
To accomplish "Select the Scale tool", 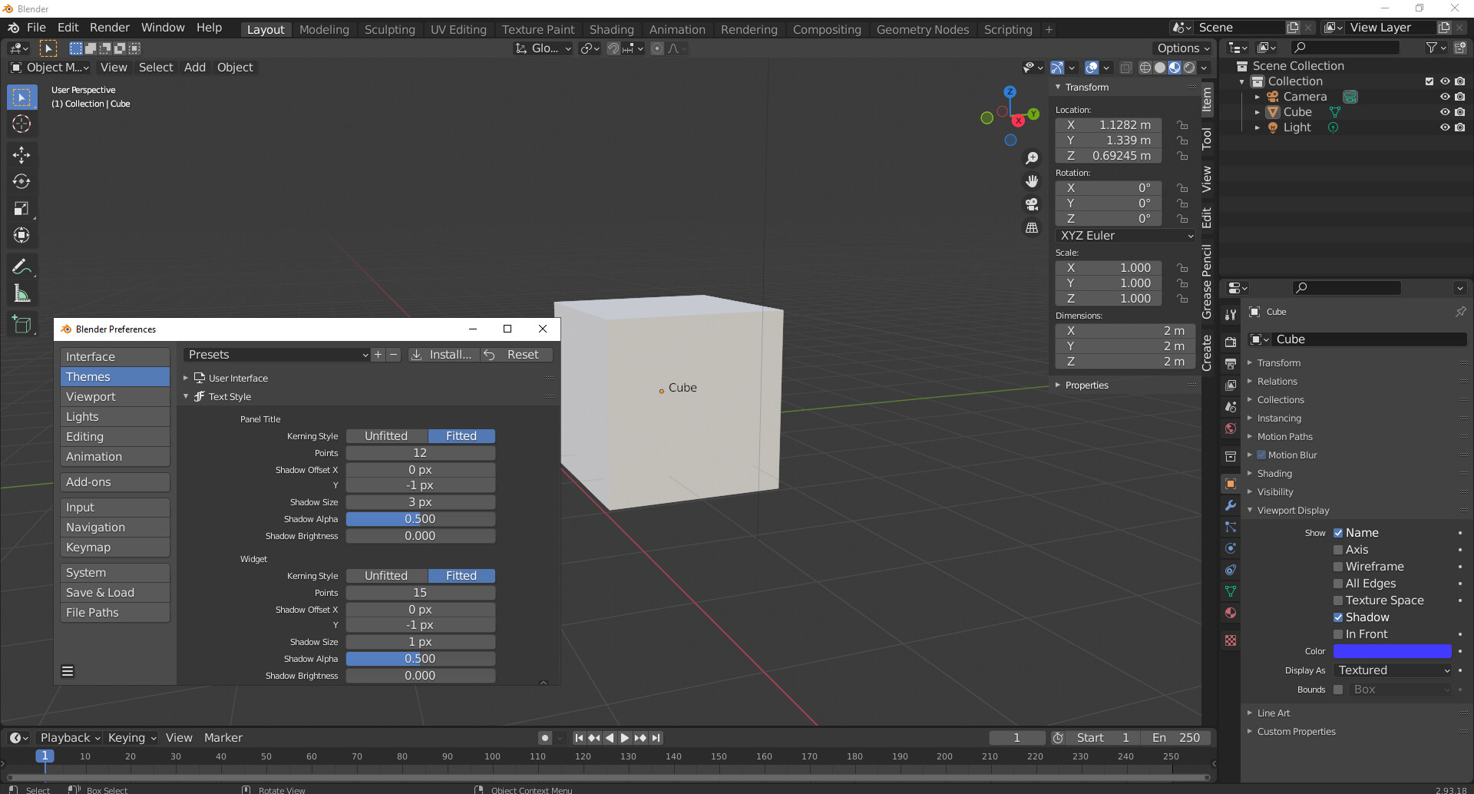I will click(21, 208).
